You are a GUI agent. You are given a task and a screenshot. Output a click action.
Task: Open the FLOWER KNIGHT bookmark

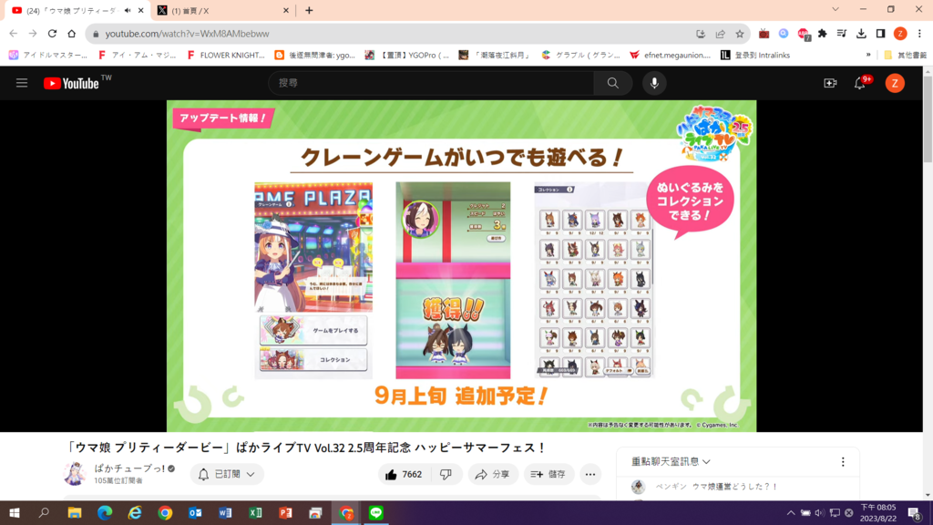226,56
